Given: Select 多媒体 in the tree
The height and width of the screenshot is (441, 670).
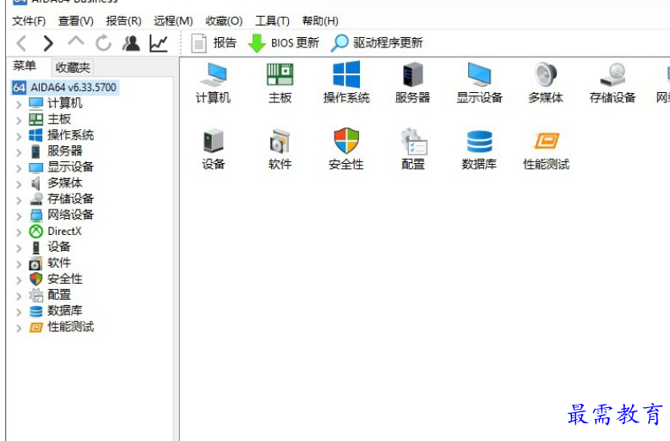Looking at the screenshot, I should [64, 182].
